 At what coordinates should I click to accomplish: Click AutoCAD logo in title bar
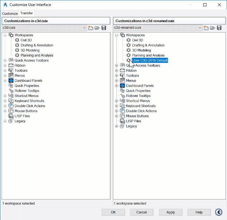[x=5, y=5]
